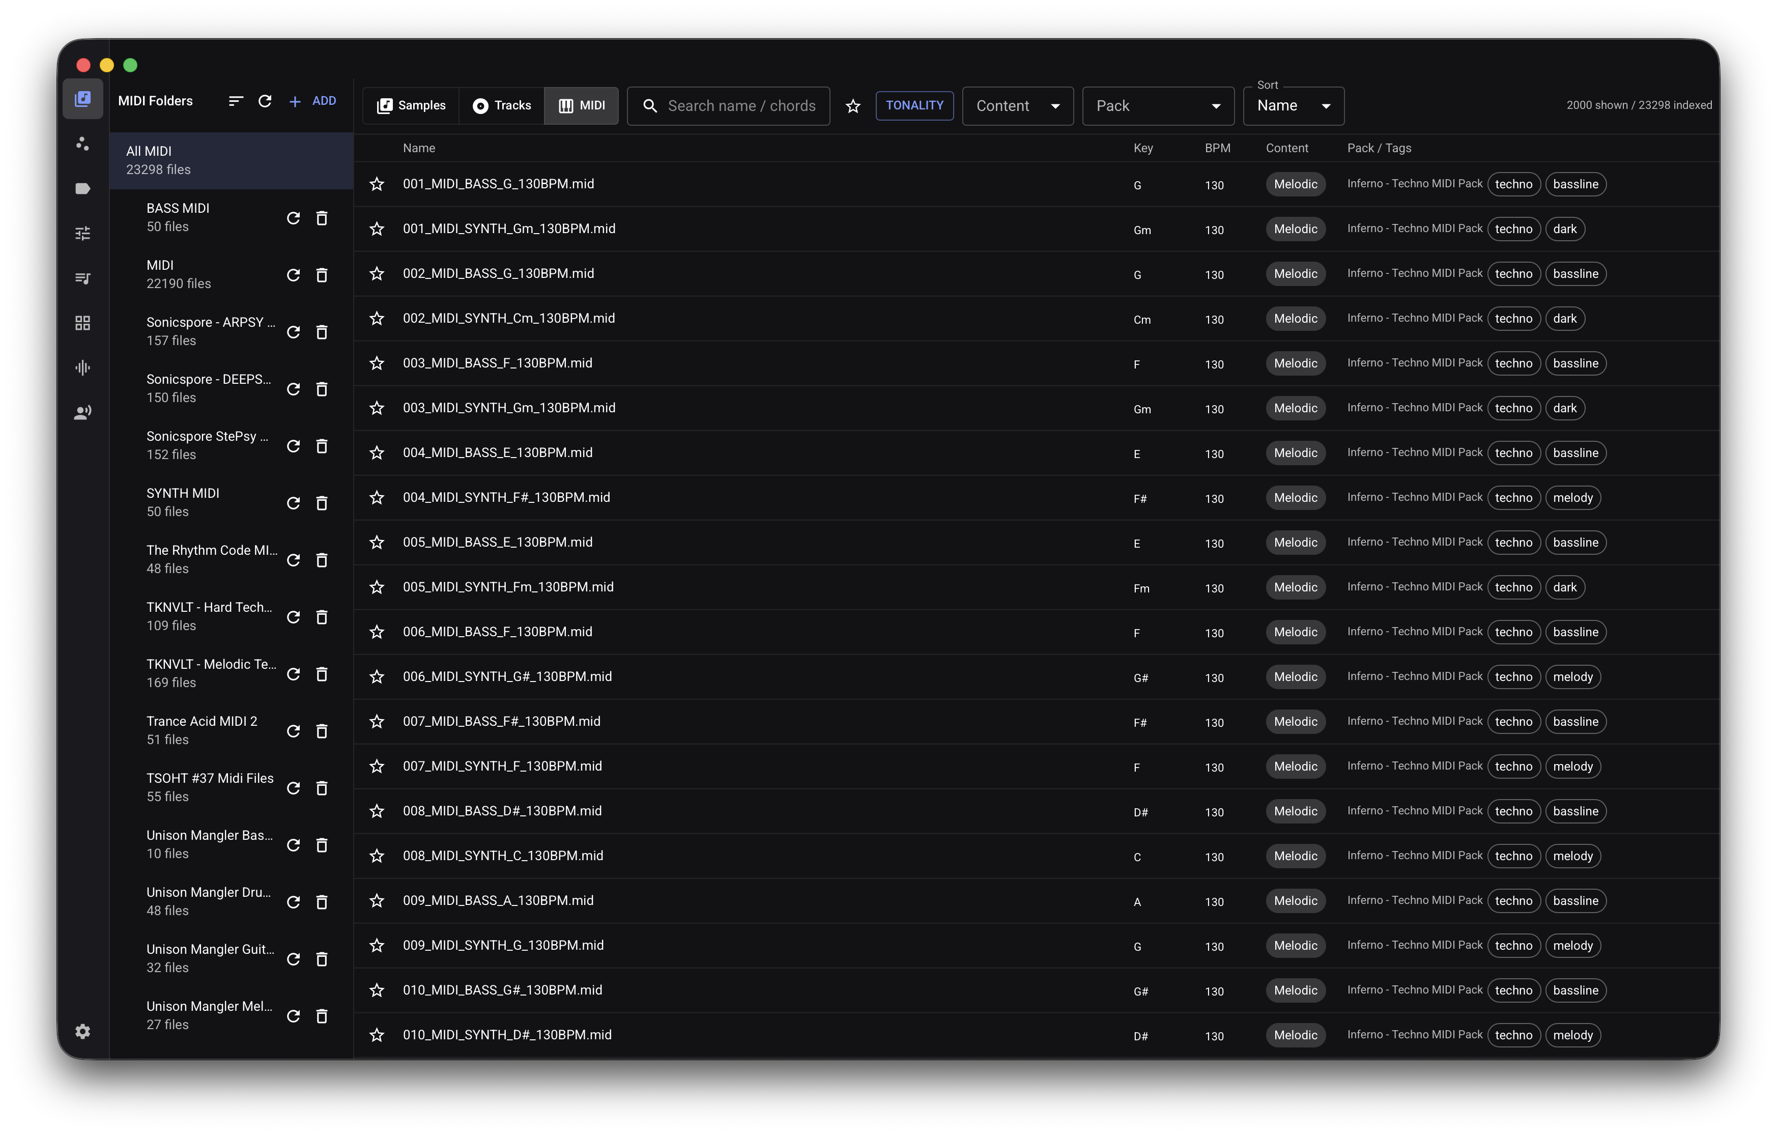Delete the BASS MIDI folder
This screenshot has height=1135, width=1777.
(x=322, y=218)
